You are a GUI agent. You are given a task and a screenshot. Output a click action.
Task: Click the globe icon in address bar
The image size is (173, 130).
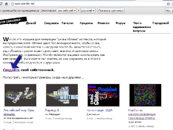click(13, 4)
